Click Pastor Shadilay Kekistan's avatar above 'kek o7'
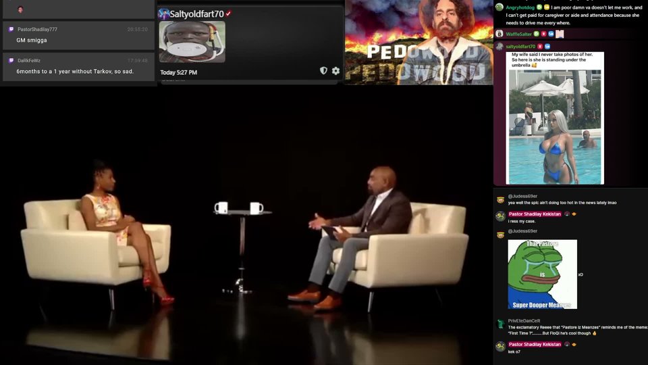 point(500,346)
